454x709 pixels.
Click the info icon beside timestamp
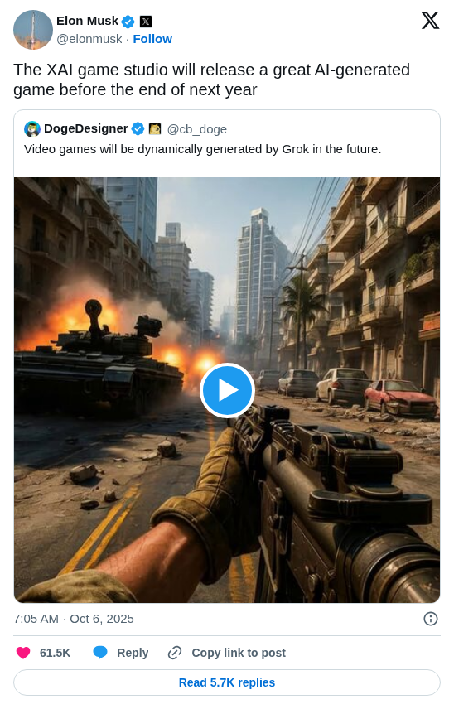tap(430, 619)
